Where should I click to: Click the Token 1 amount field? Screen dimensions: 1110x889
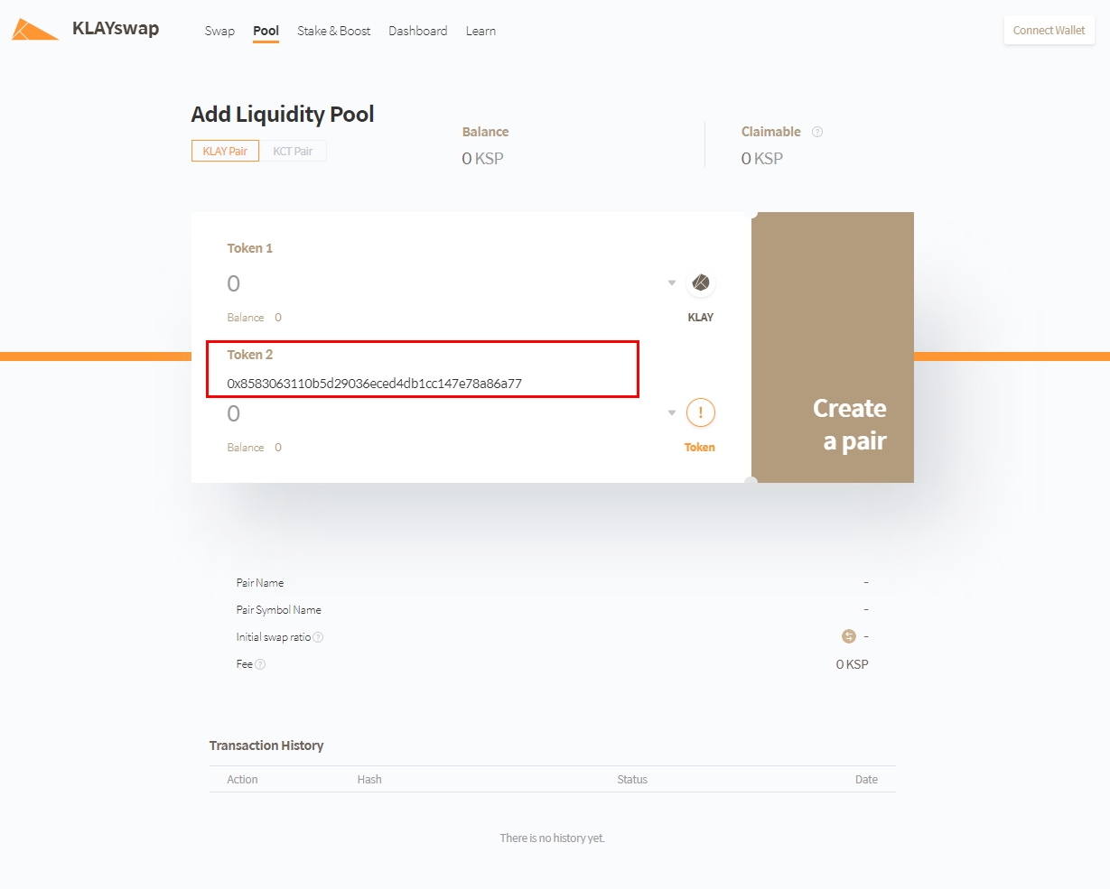tap(443, 283)
